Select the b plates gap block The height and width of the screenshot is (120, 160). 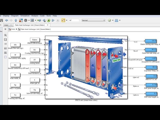point(35,80)
